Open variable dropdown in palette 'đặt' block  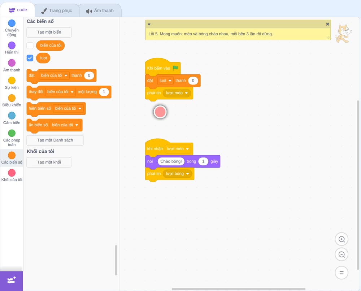55,75
